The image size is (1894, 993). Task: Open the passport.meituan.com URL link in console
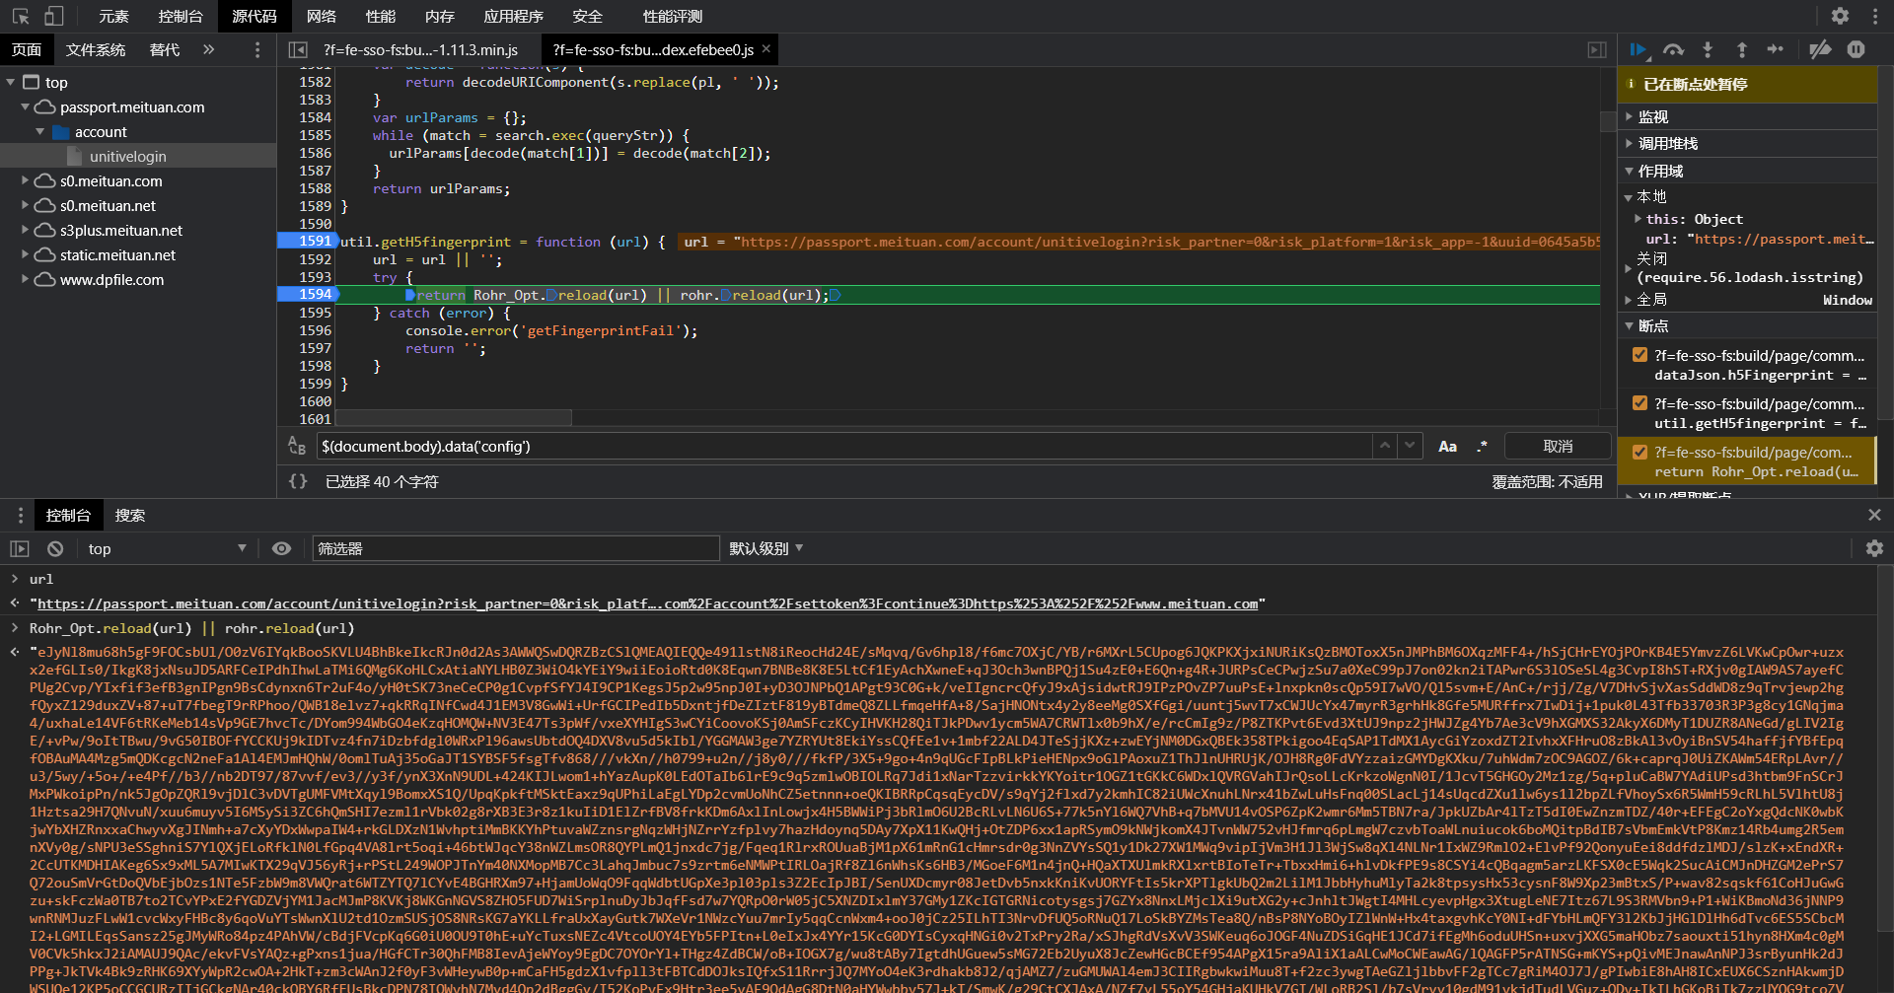647,603
